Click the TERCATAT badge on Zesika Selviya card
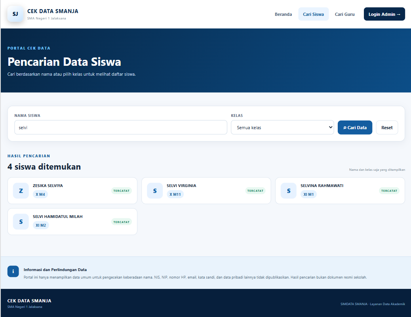 (122, 191)
